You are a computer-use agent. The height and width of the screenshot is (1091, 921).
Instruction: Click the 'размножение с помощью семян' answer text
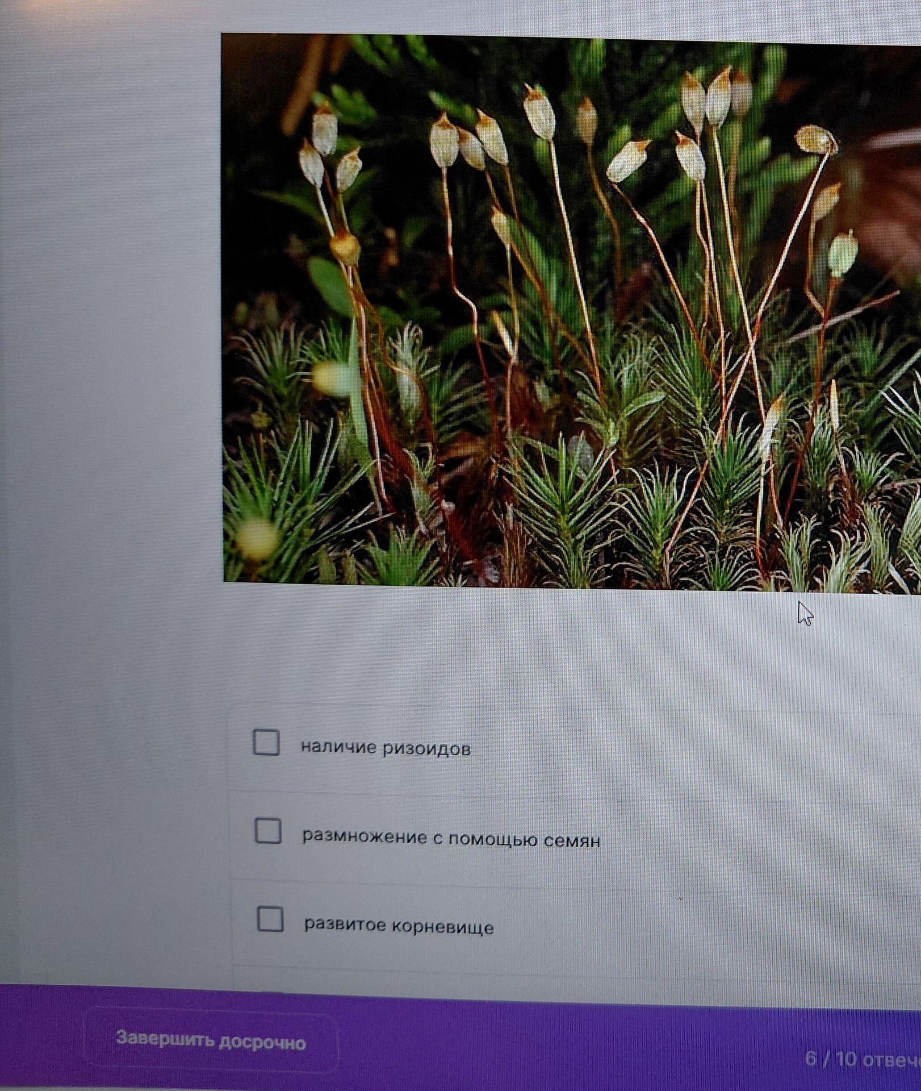point(451,838)
